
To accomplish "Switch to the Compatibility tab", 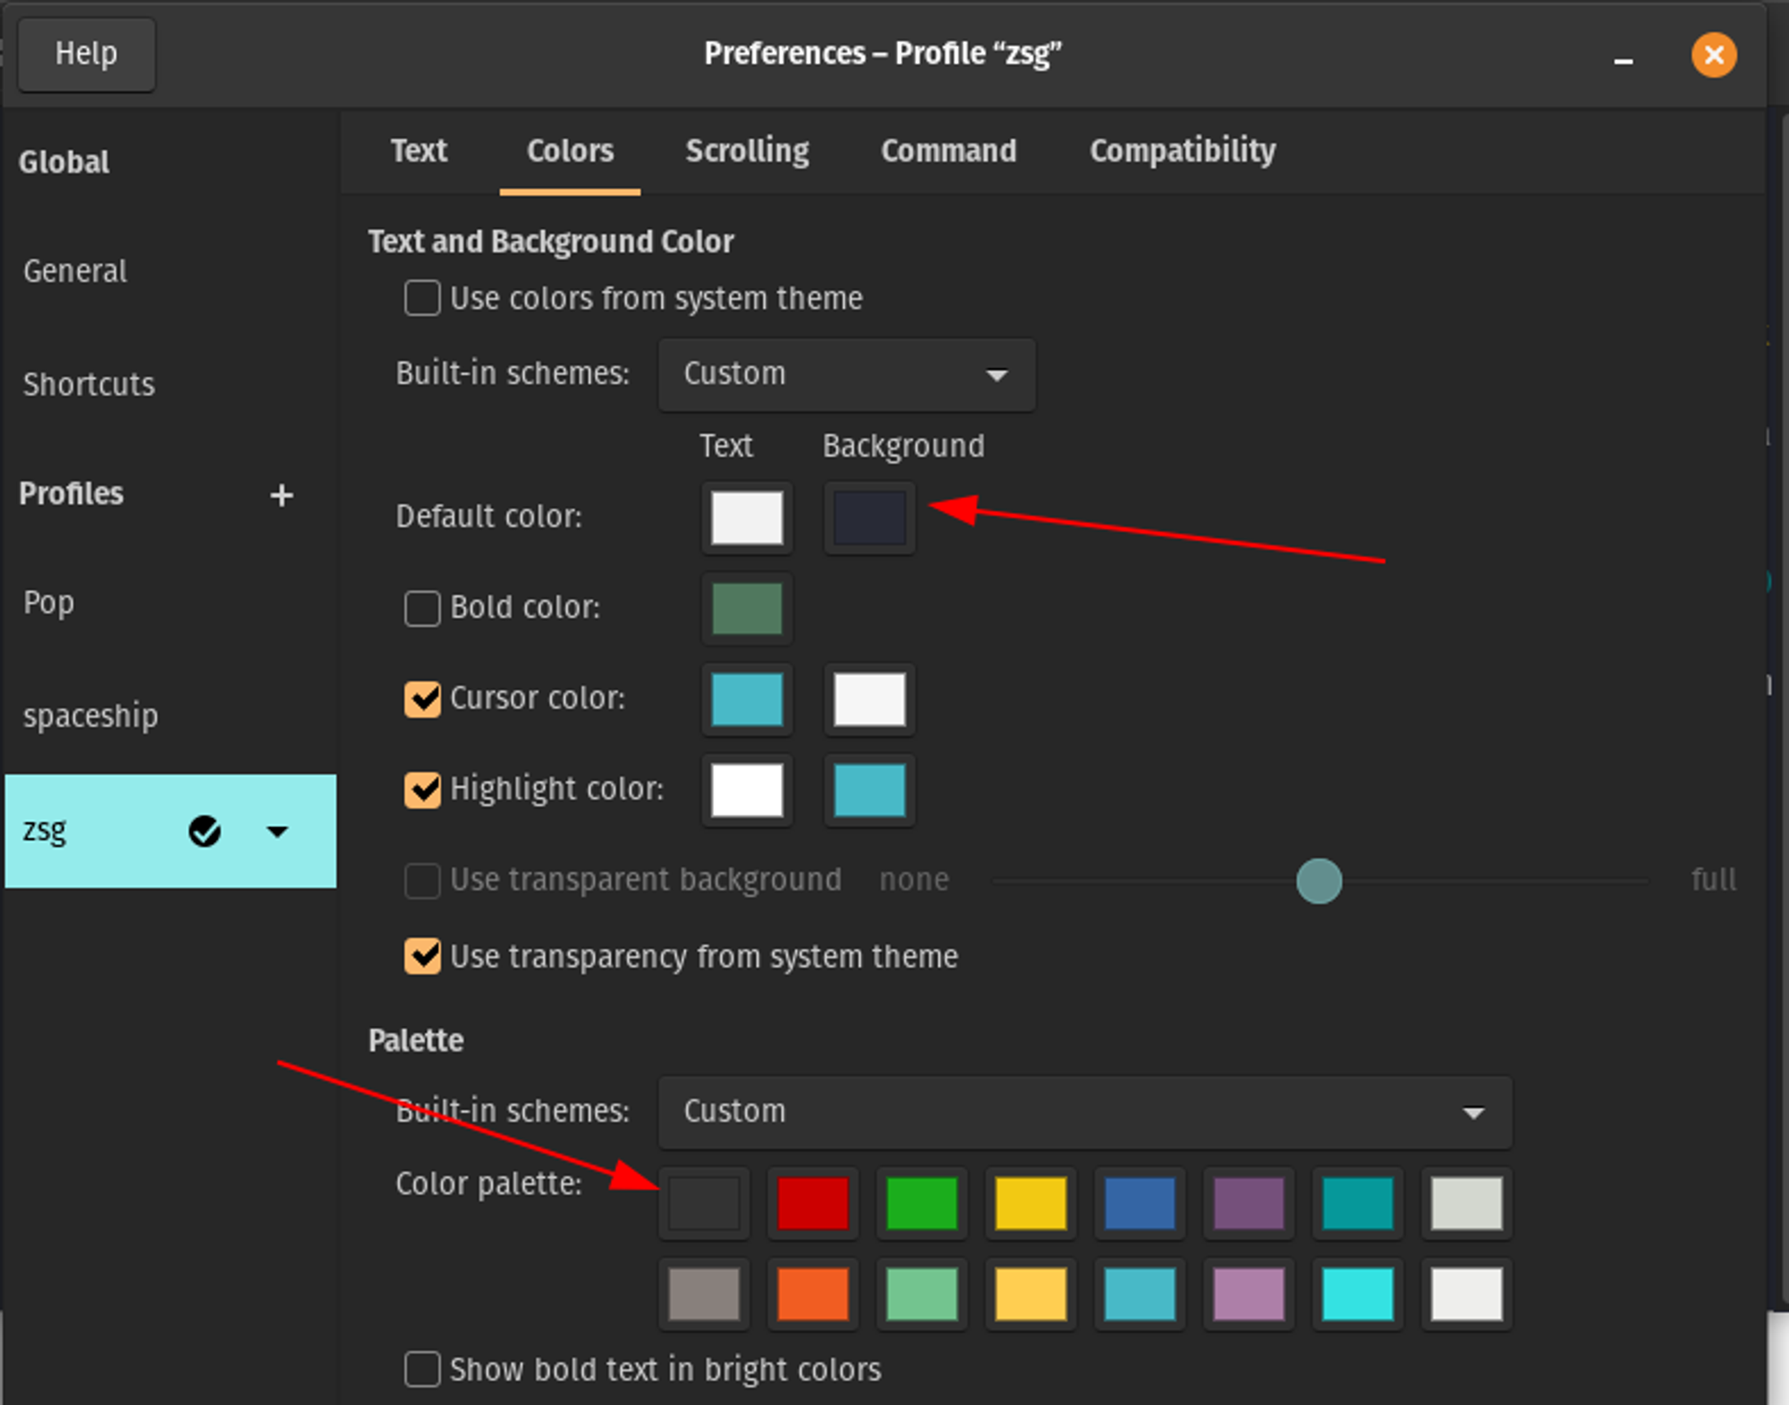I will pos(1182,151).
